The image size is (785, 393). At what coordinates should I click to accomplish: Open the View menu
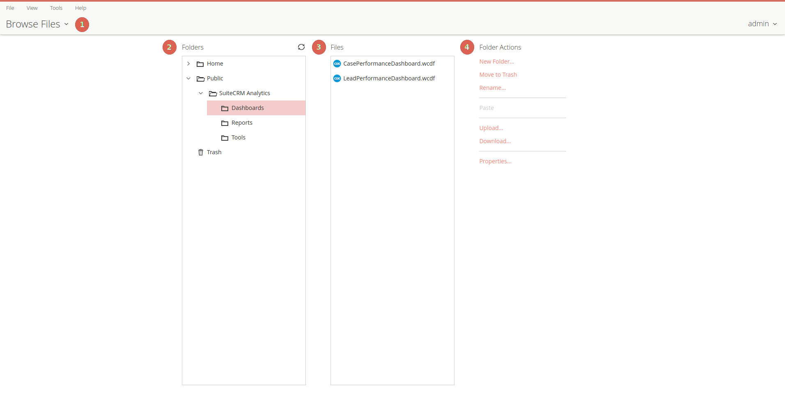[32, 8]
